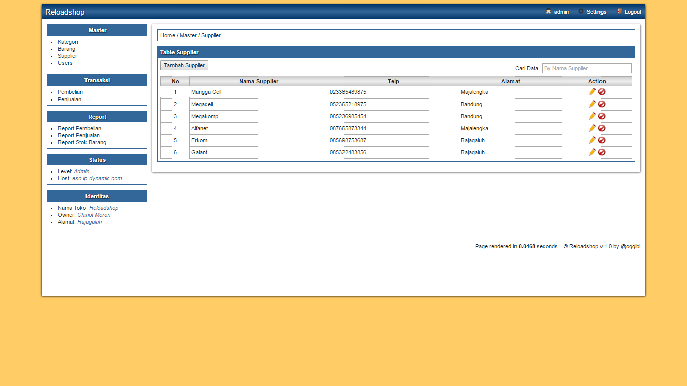The height and width of the screenshot is (386, 687).
Task: Click the Supplier breadcrumb link
Action: tap(211, 35)
